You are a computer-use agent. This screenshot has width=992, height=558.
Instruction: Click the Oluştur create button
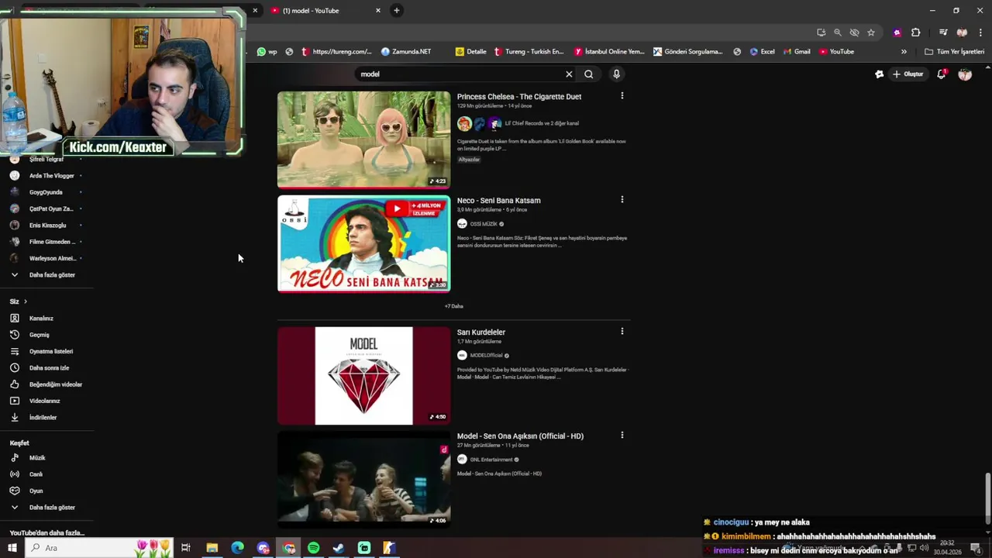coord(908,74)
